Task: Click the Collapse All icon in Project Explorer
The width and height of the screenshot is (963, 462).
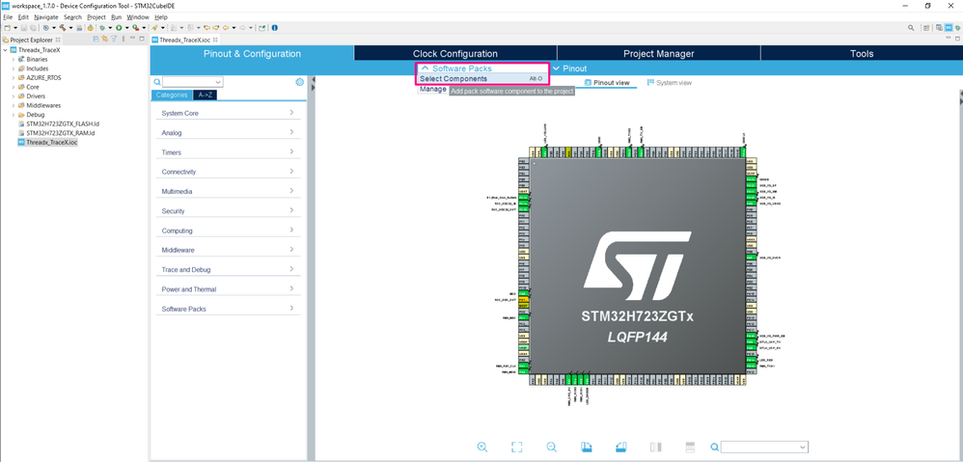Action: tap(96, 40)
